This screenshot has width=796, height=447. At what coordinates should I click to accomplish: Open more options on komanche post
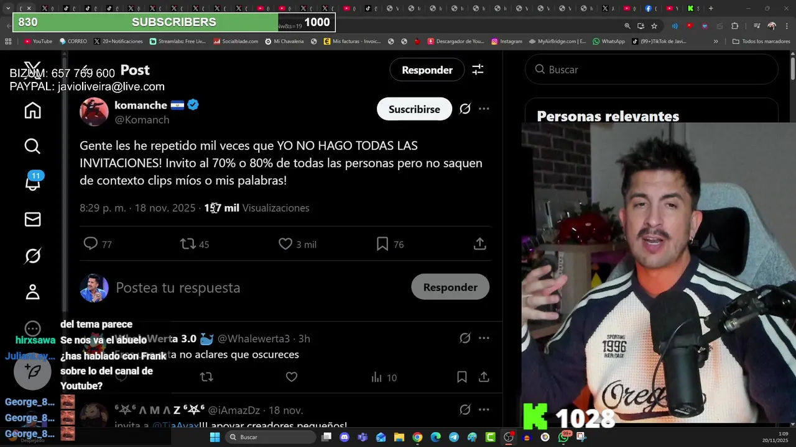tap(484, 109)
